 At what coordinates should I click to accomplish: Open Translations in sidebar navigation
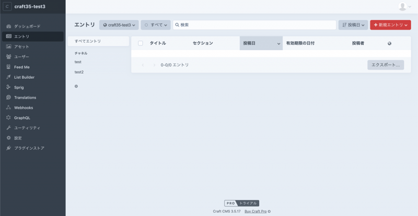coord(33,97)
